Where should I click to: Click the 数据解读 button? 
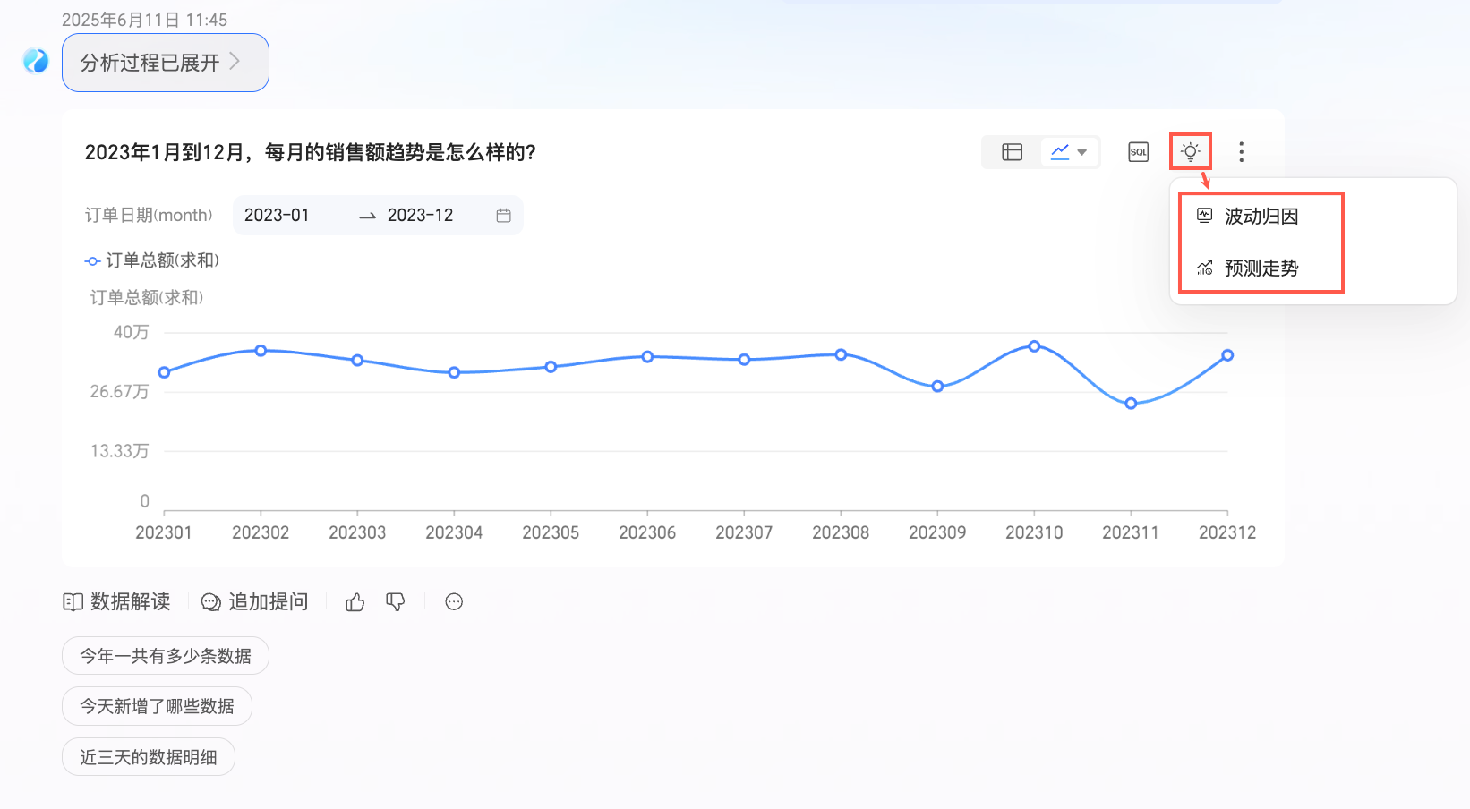117,602
